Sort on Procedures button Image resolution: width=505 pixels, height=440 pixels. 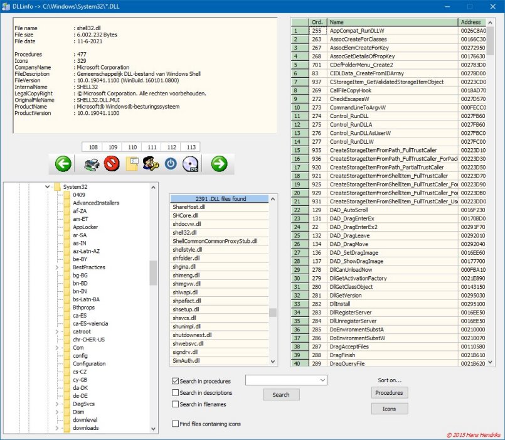tap(390, 393)
